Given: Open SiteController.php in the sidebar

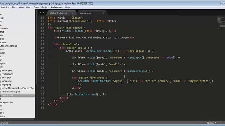Looking at the screenshot, I should pos(8,46).
